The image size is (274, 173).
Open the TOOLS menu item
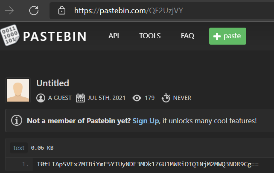point(150,36)
